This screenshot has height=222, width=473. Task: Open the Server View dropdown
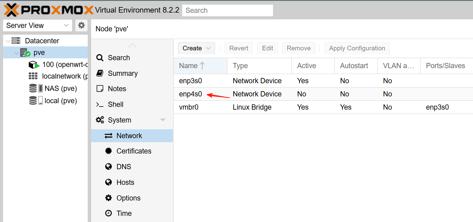(37, 25)
